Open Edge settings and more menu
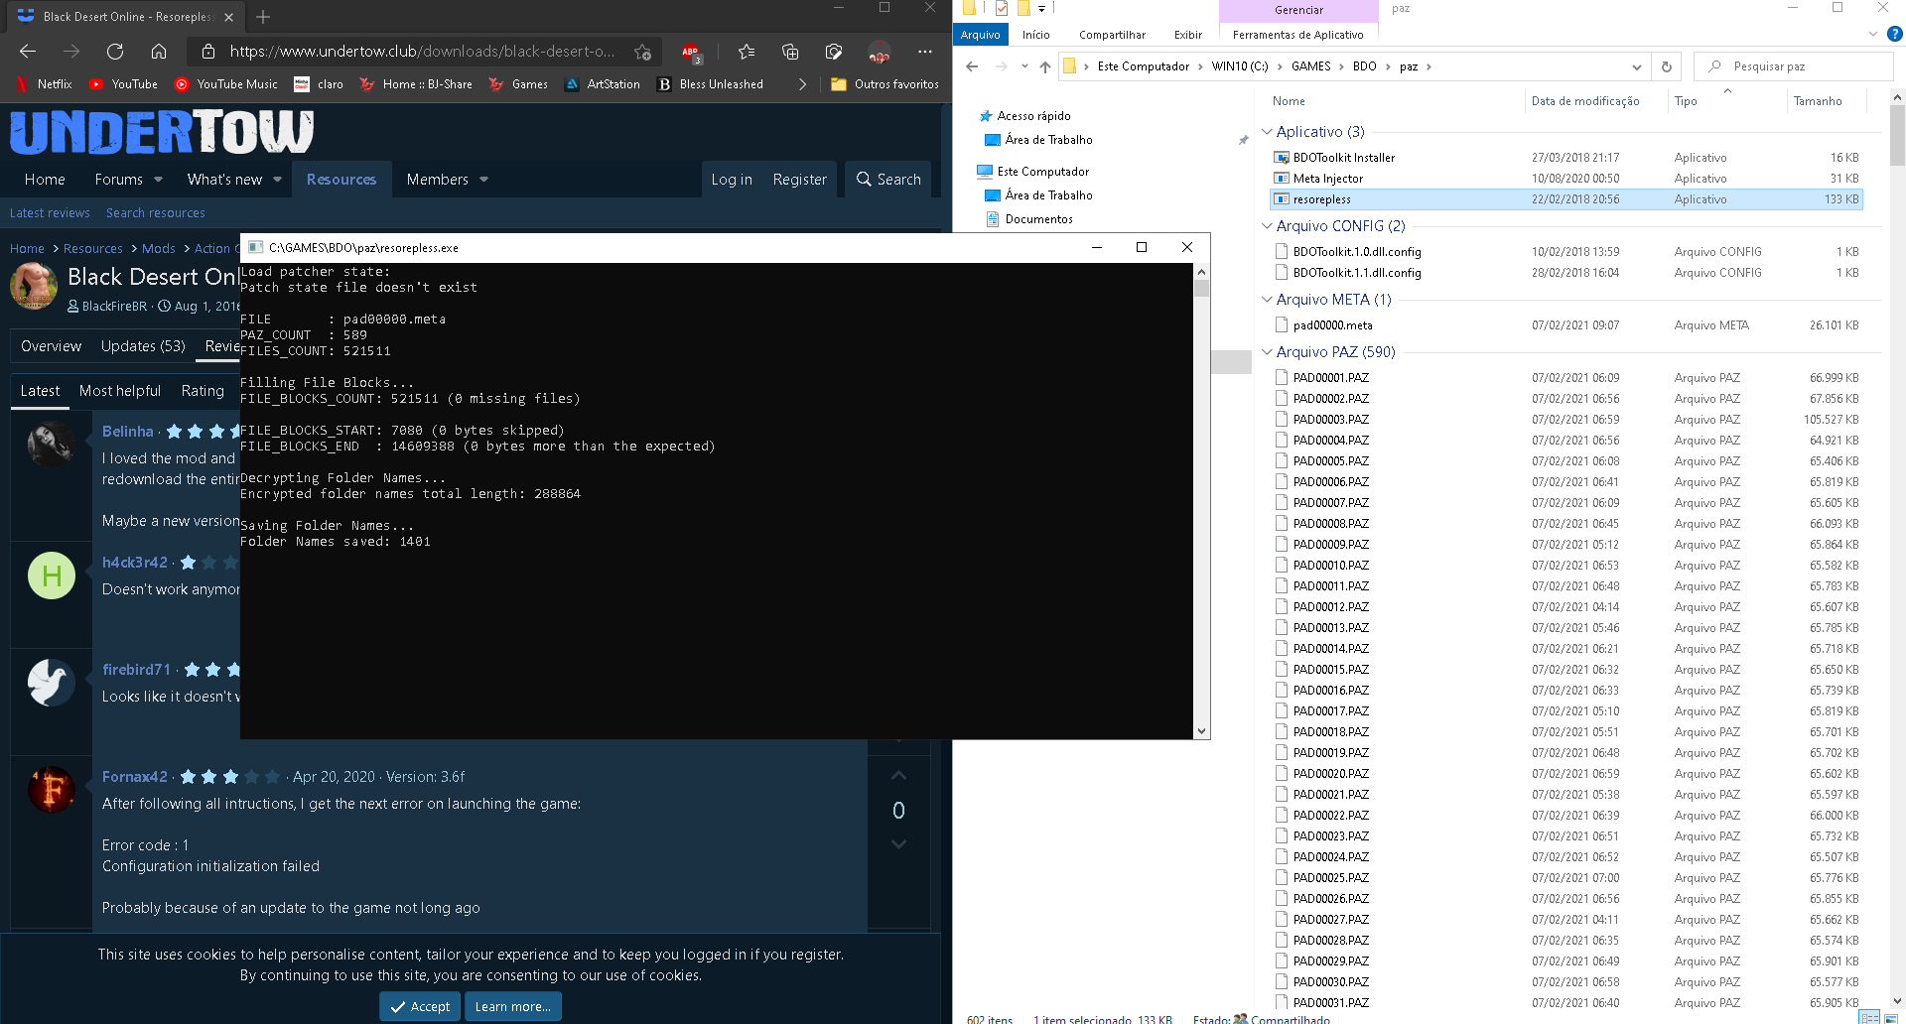The width and height of the screenshot is (1906, 1024). (925, 52)
